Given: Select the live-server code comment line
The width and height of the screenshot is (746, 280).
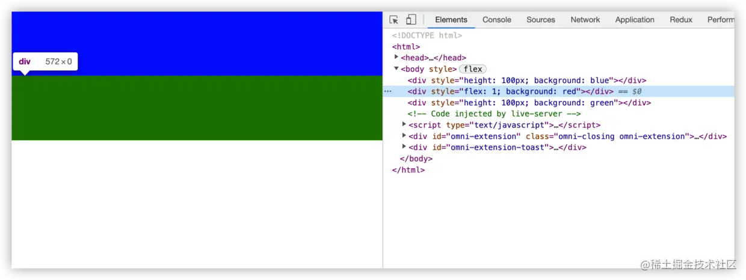Looking at the screenshot, I should click(x=494, y=114).
